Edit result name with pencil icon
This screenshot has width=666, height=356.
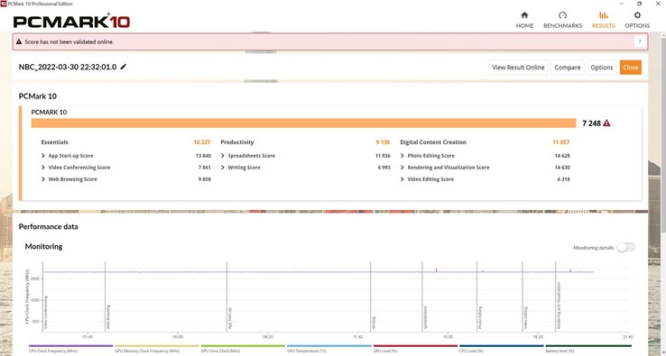(x=124, y=67)
